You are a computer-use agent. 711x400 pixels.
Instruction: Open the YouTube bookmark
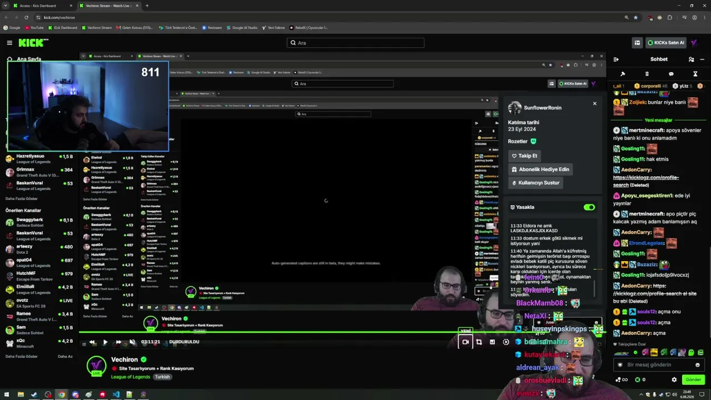pyautogui.click(x=34, y=28)
